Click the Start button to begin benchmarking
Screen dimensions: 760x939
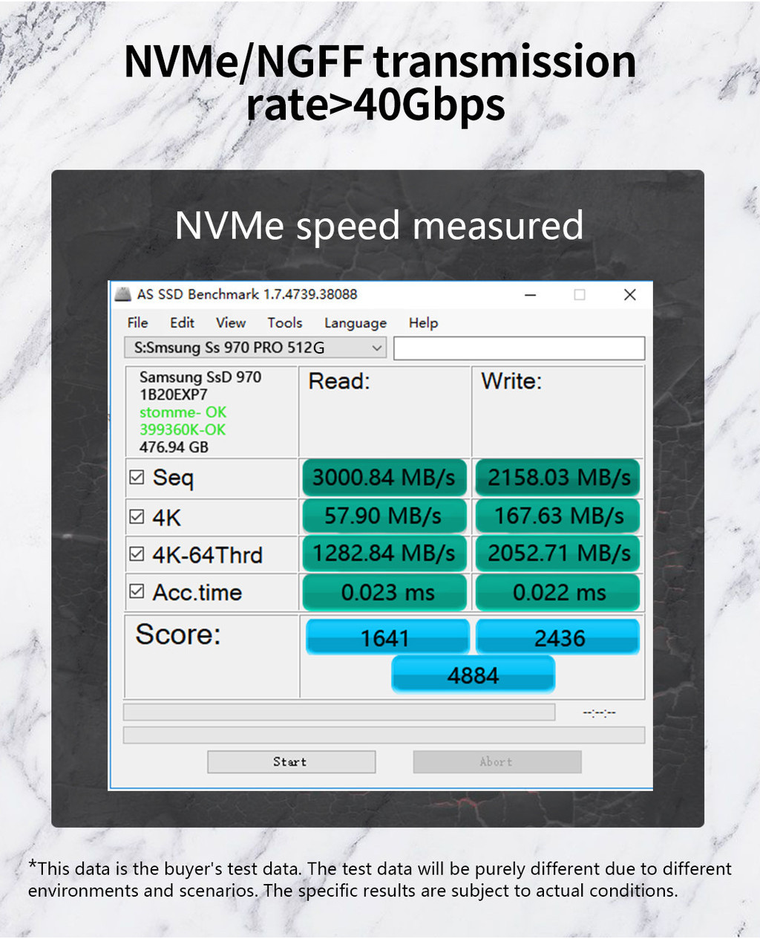tap(291, 761)
